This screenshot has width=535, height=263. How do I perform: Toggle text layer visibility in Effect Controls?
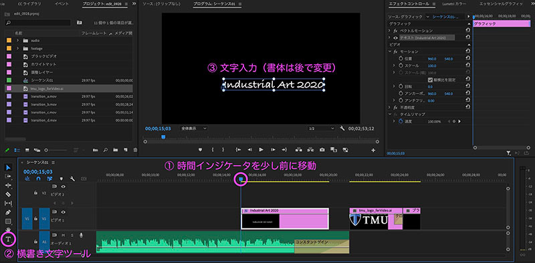tap(396, 38)
